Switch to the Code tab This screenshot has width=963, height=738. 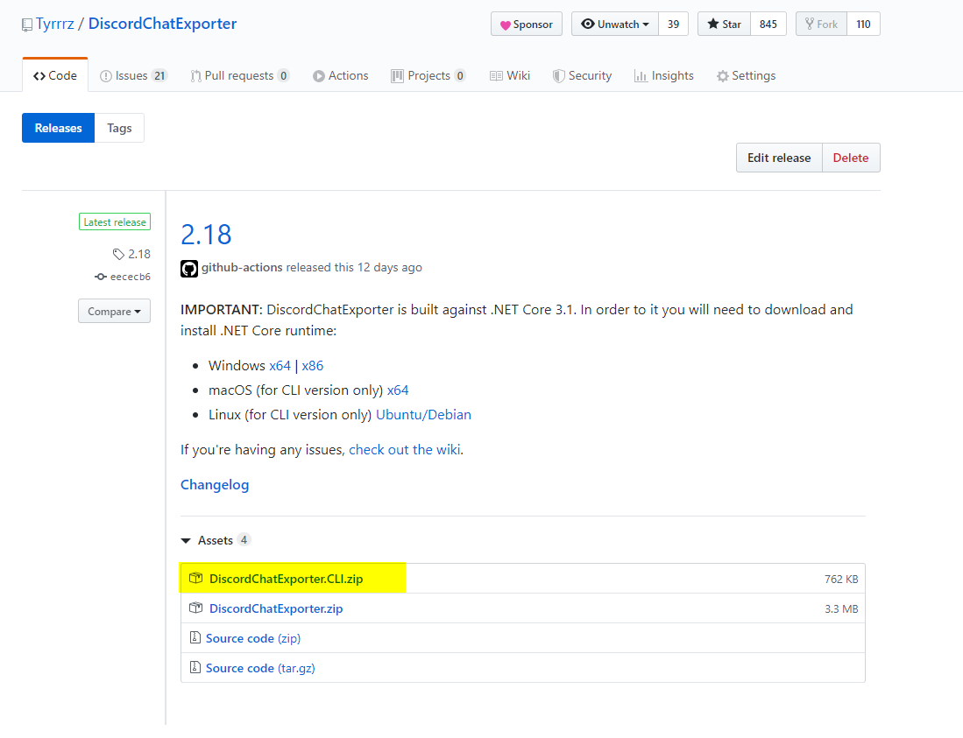click(x=55, y=75)
